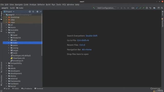Toggle the 1: Project side tab
Viewport: 164px width, 92px height.
coord(1,15)
